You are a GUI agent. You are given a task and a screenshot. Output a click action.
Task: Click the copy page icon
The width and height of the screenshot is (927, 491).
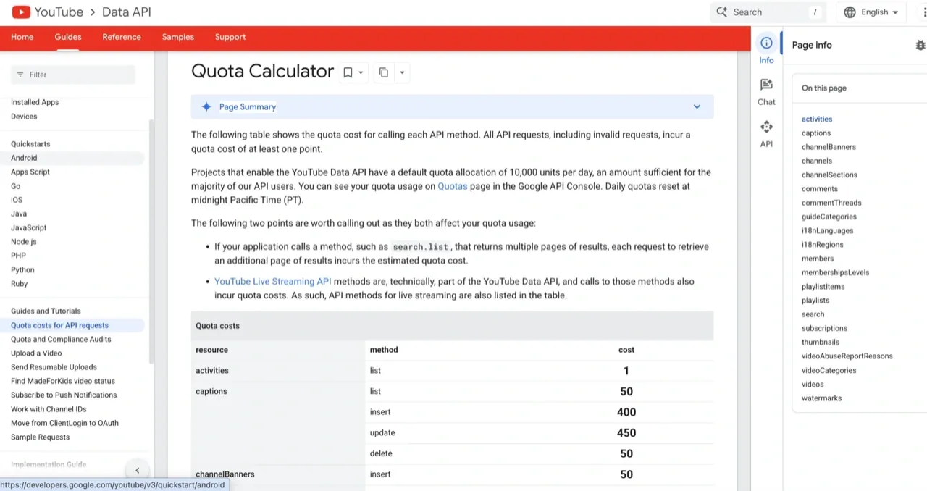384,72
